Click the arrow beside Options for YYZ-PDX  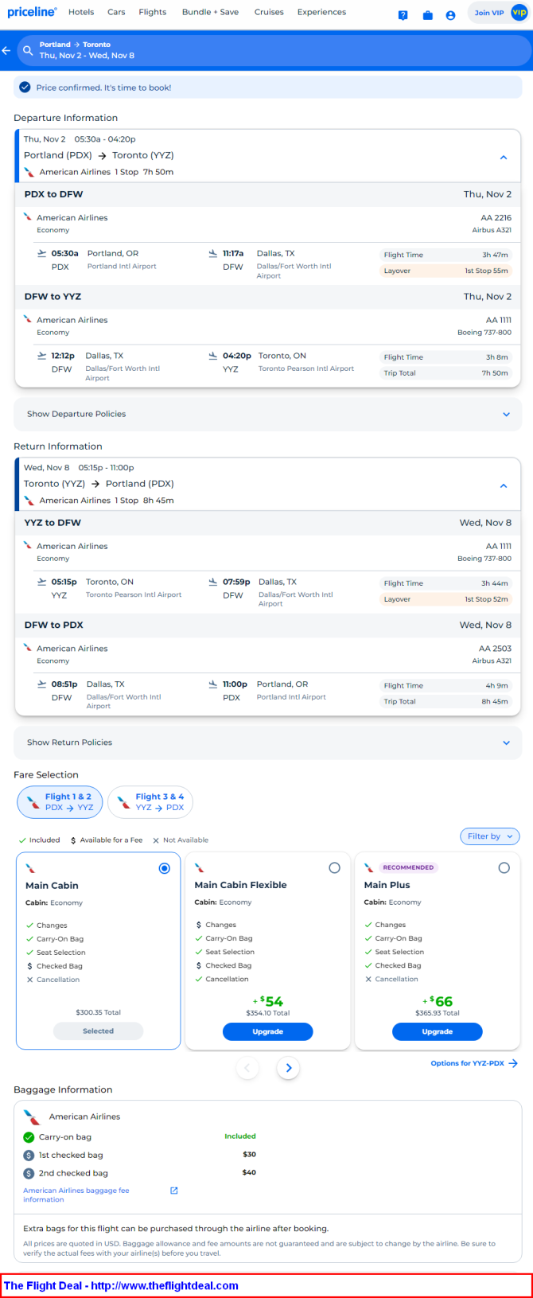coord(513,1063)
